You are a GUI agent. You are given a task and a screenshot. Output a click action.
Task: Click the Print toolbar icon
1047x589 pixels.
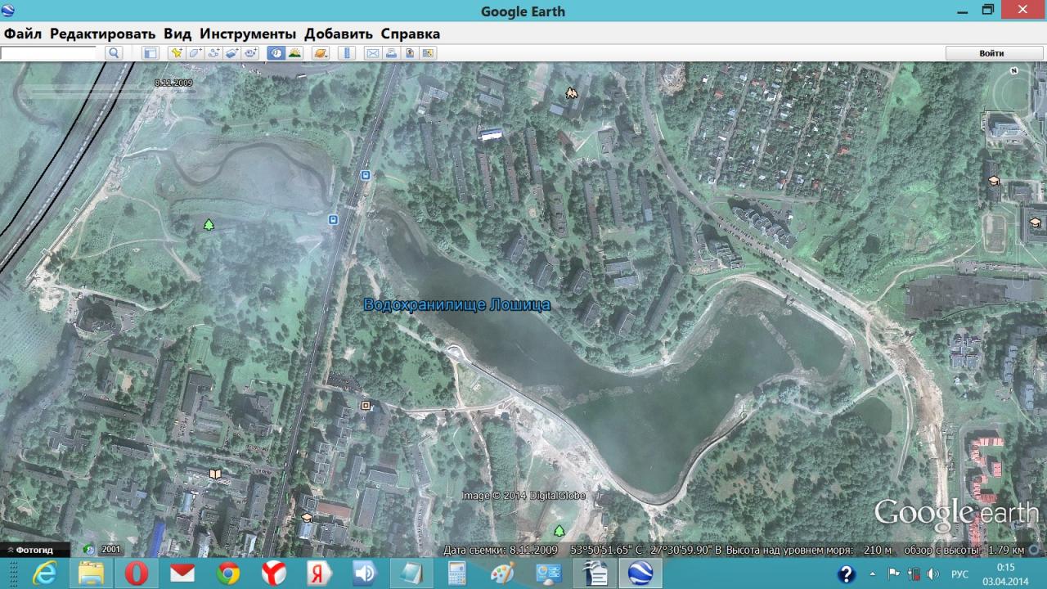391,53
